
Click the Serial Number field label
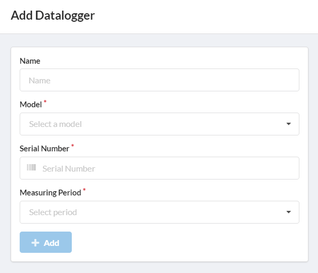click(x=45, y=149)
